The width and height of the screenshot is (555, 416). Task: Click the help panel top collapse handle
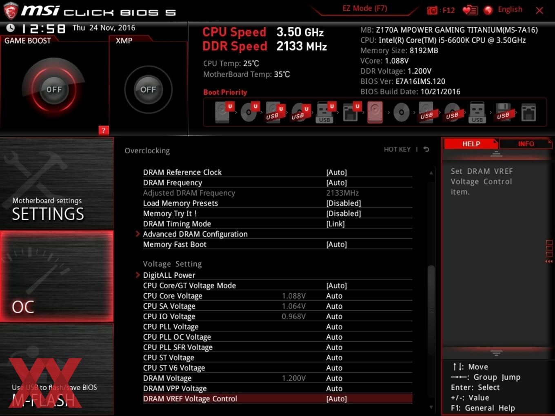click(496, 154)
